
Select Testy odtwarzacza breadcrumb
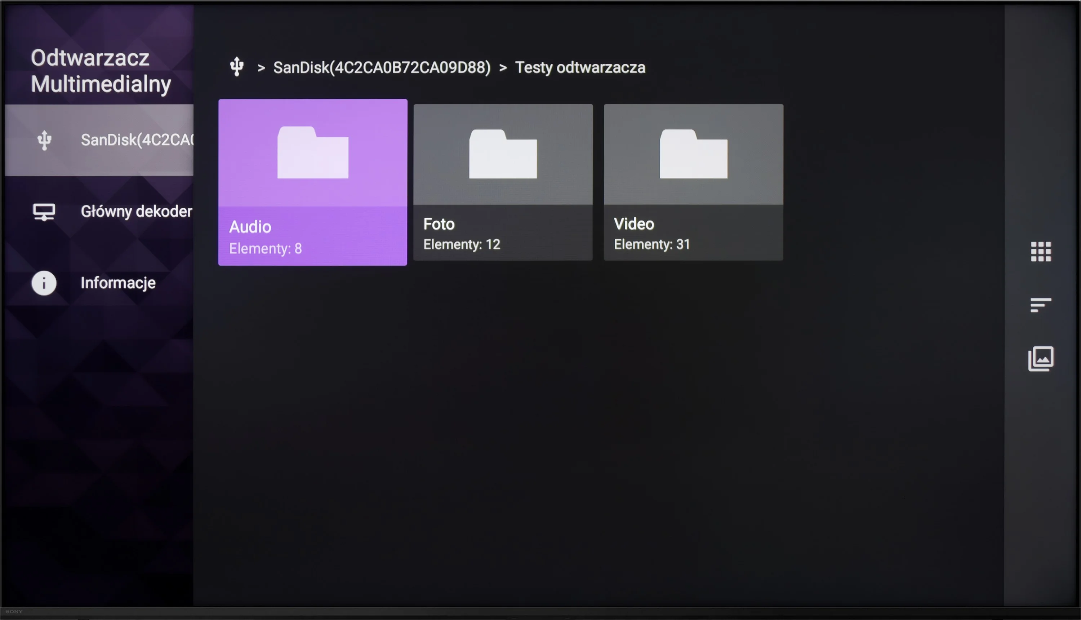click(x=580, y=67)
